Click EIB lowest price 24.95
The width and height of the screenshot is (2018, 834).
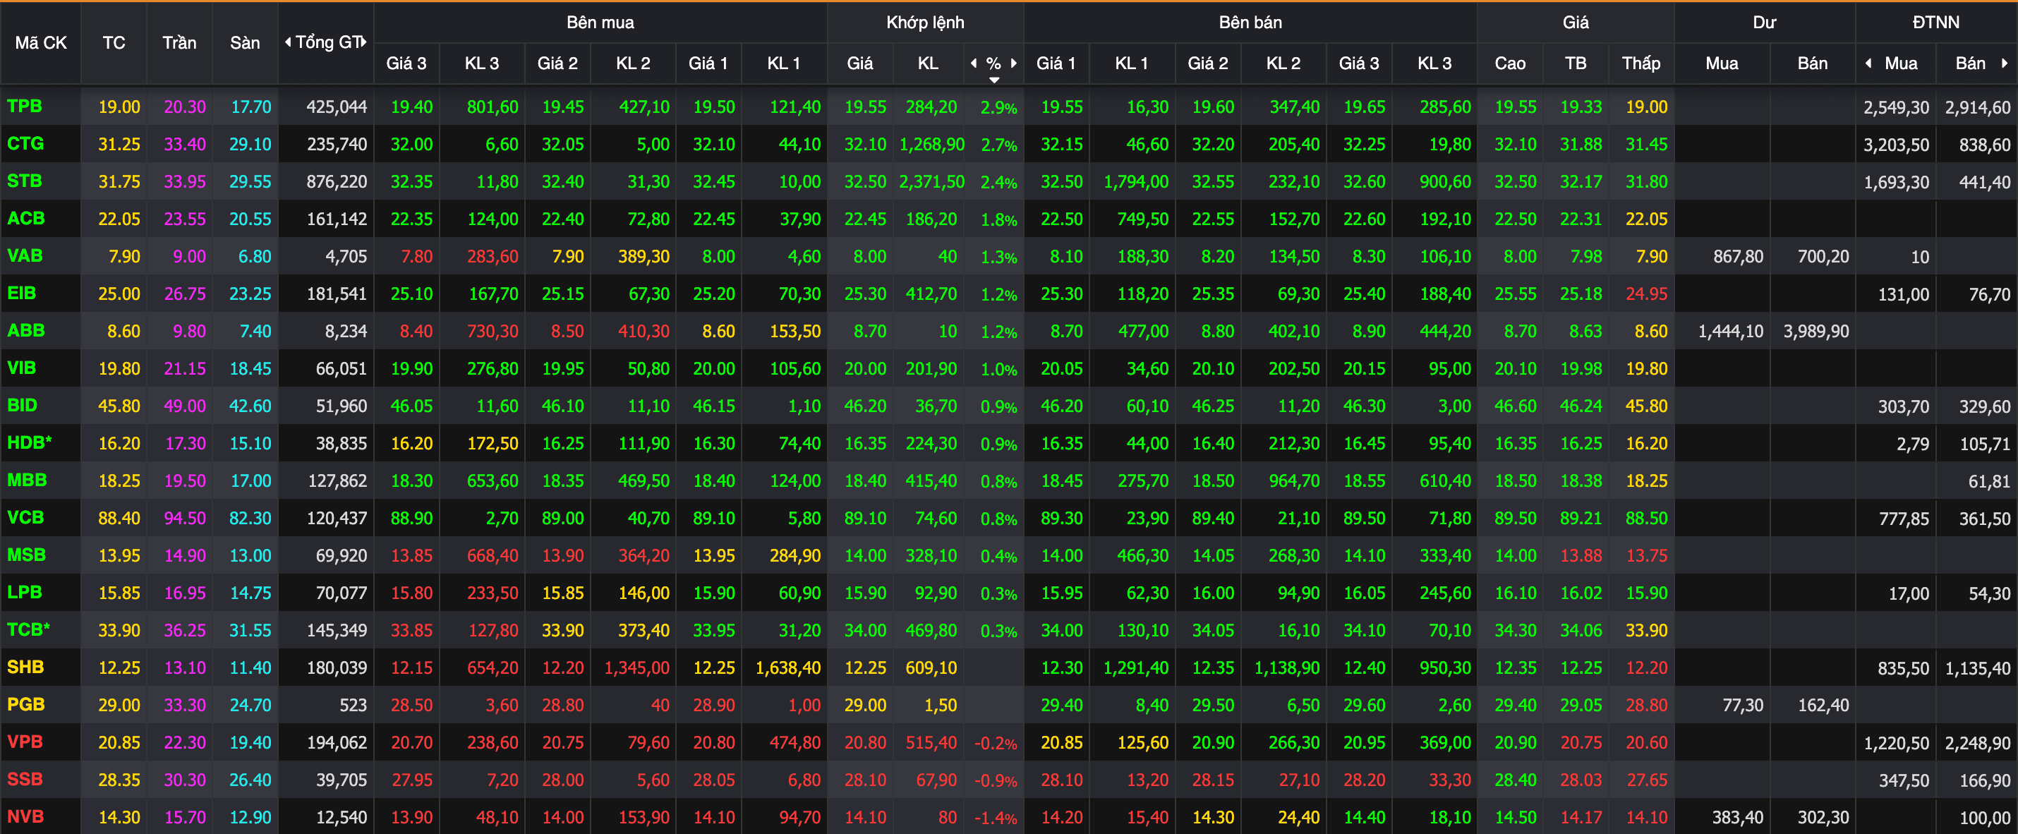coord(1646,294)
